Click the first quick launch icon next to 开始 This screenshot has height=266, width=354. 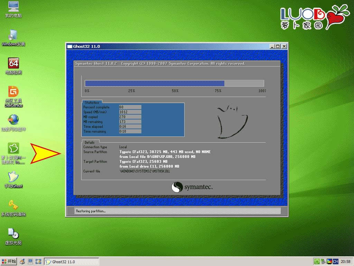click(x=22, y=262)
